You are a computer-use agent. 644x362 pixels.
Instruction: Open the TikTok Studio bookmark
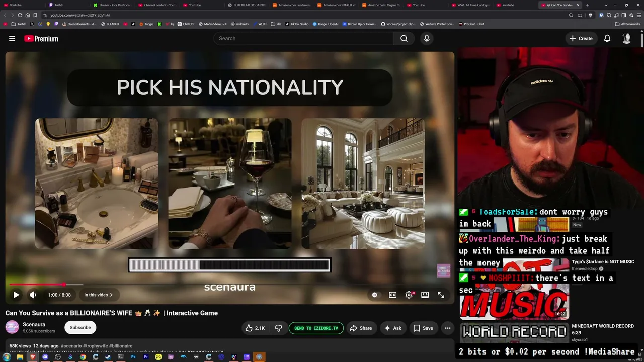coord(297,24)
